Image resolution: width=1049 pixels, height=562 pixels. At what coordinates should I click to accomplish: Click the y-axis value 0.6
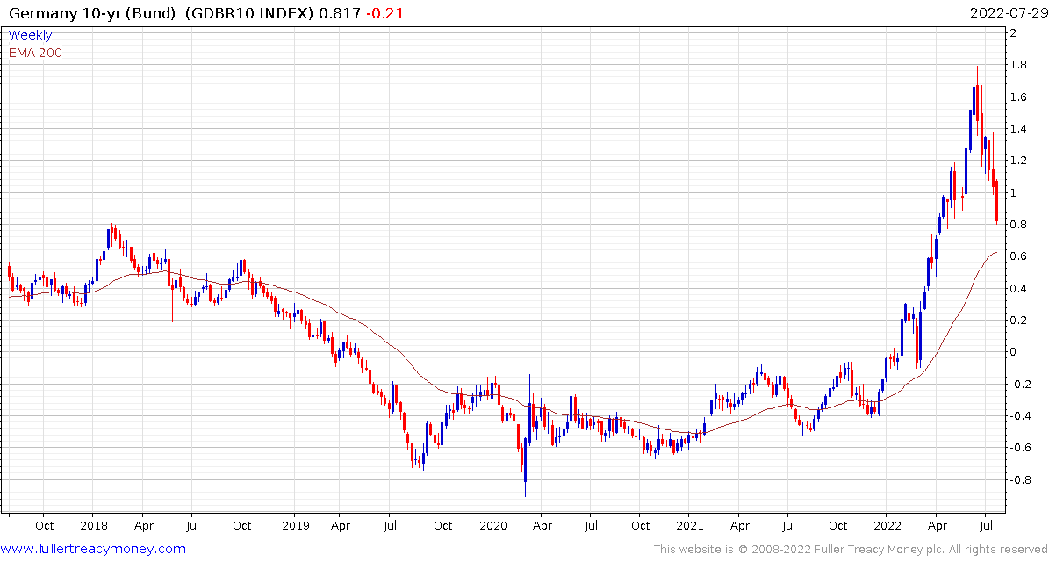(x=1019, y=256)
